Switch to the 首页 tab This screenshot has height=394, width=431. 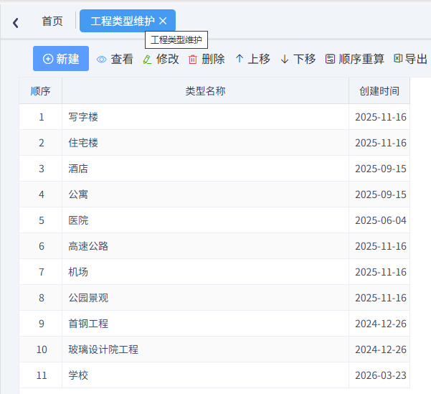coord(52,22)
